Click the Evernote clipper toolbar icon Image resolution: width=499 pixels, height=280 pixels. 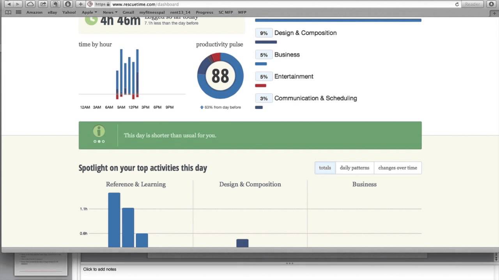pos(56,4)
